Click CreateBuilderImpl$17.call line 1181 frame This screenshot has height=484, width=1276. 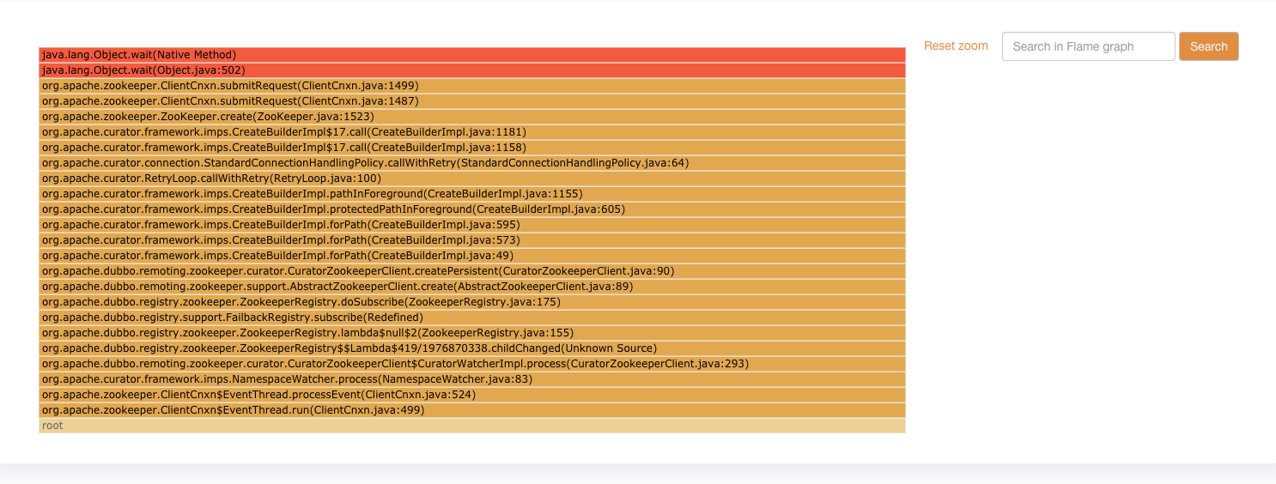tap(472, 132)
